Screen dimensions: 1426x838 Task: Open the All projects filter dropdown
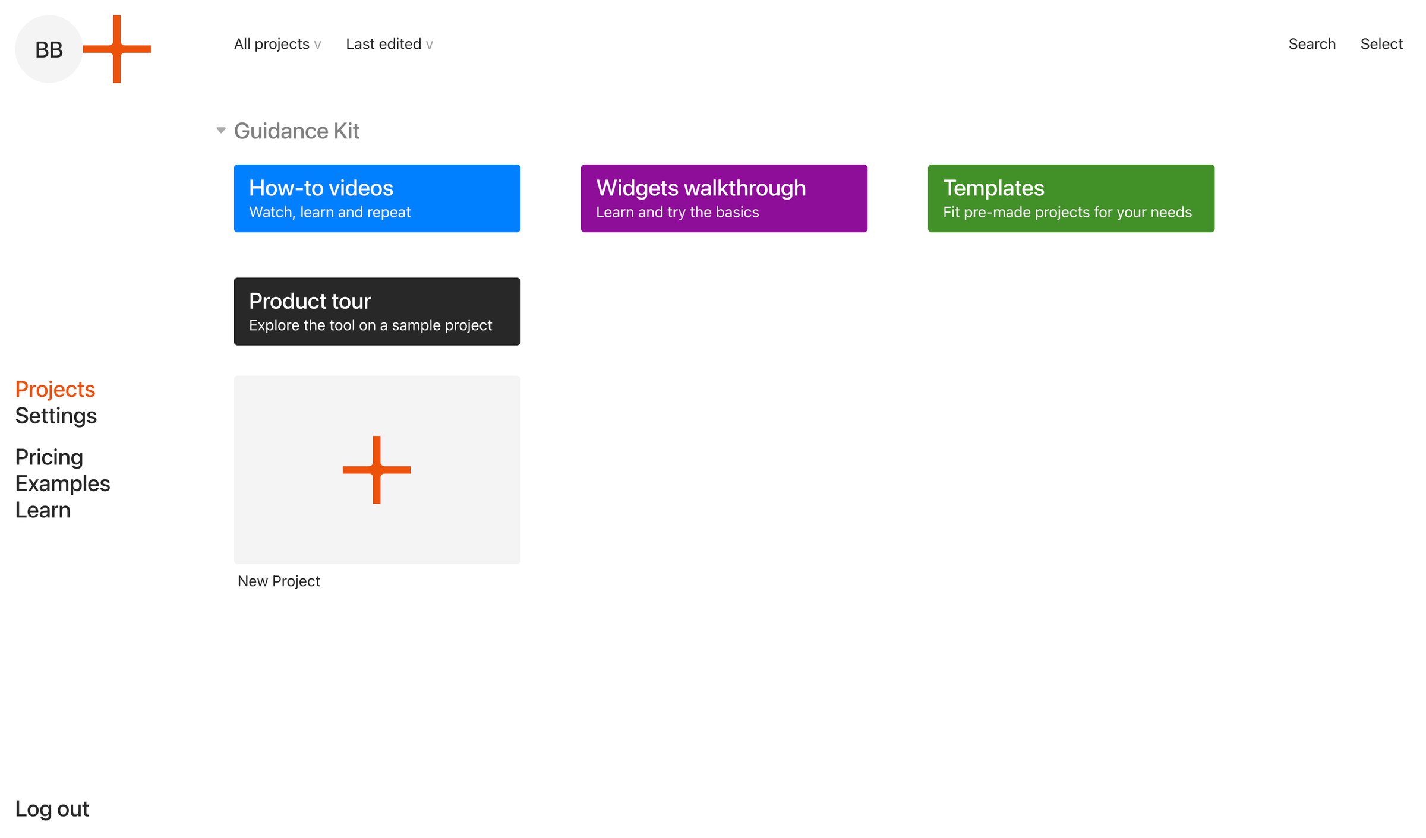tap(277, 44)
